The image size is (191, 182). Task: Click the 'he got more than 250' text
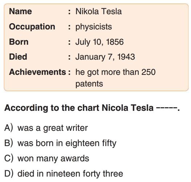coord(115,72)
